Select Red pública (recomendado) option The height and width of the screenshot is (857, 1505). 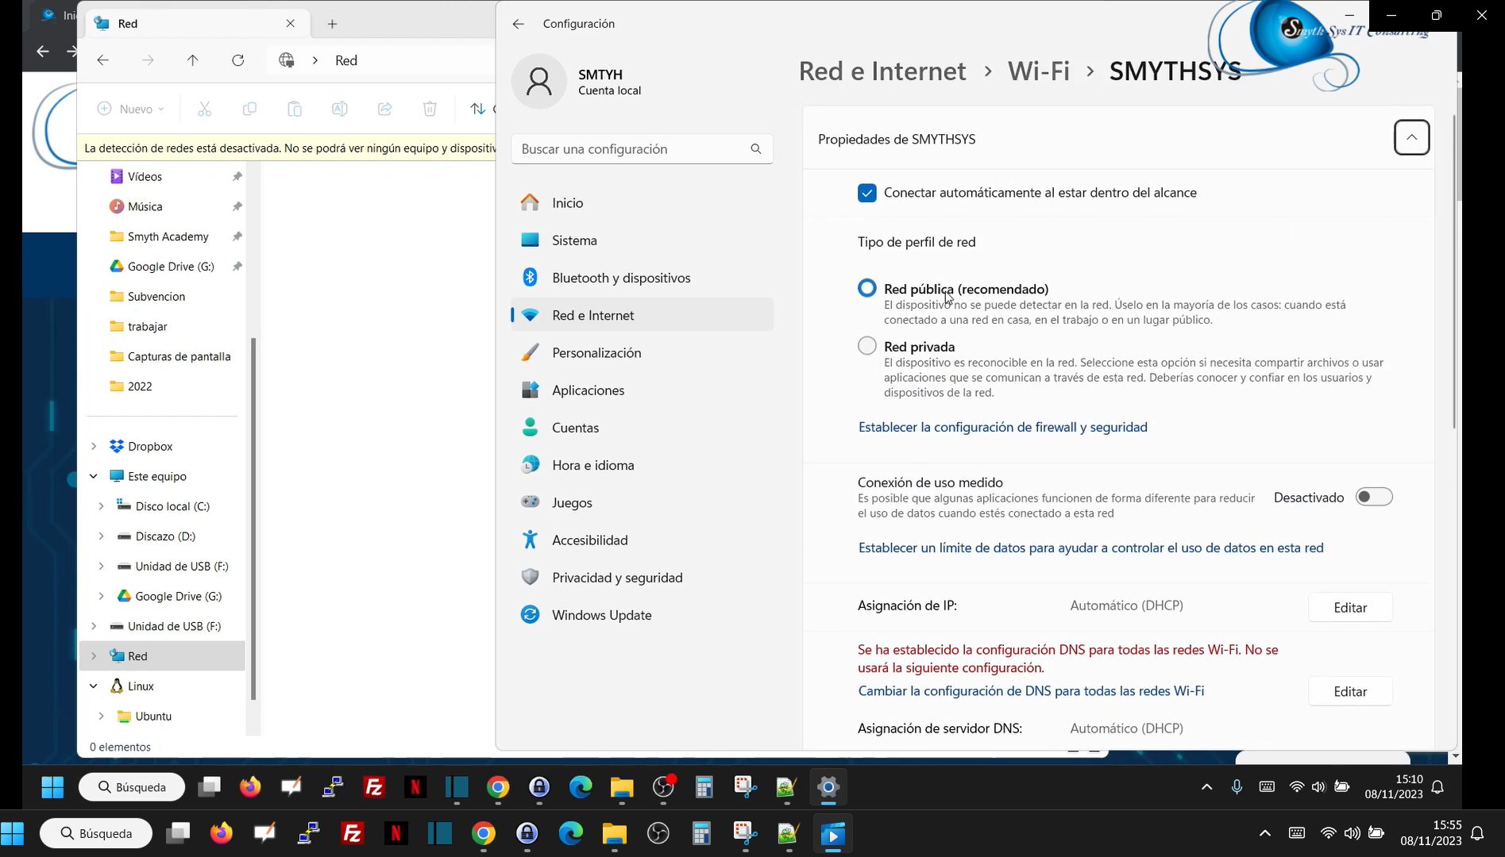point(866,288)
